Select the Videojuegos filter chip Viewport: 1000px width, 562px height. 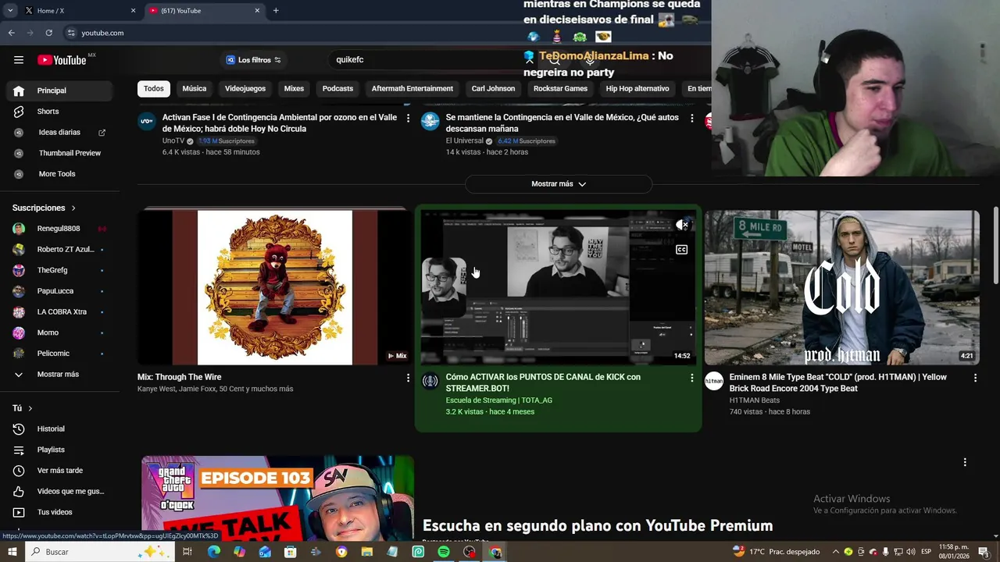(245, 88)
